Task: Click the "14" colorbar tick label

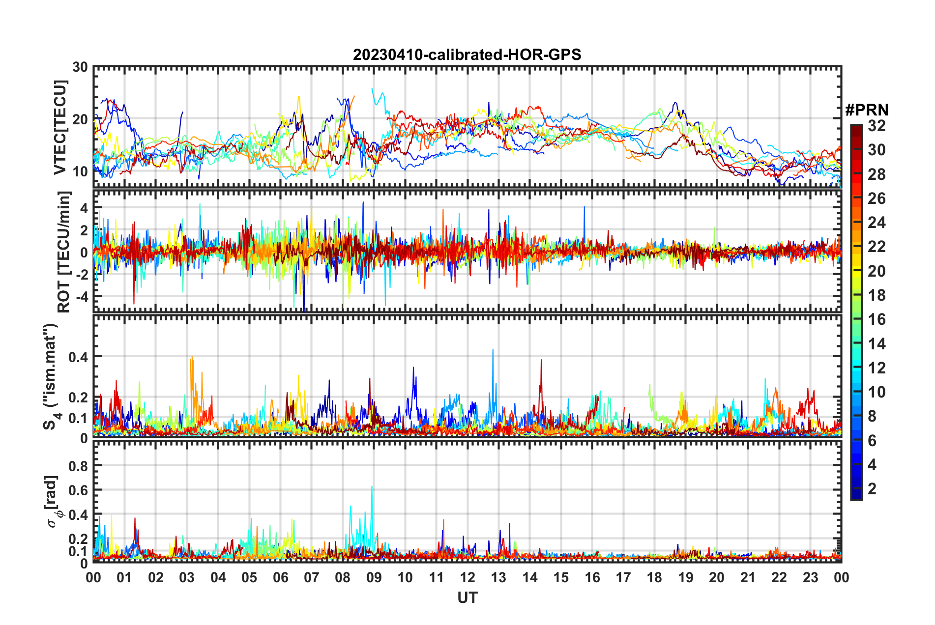Action: coord(877,344)
